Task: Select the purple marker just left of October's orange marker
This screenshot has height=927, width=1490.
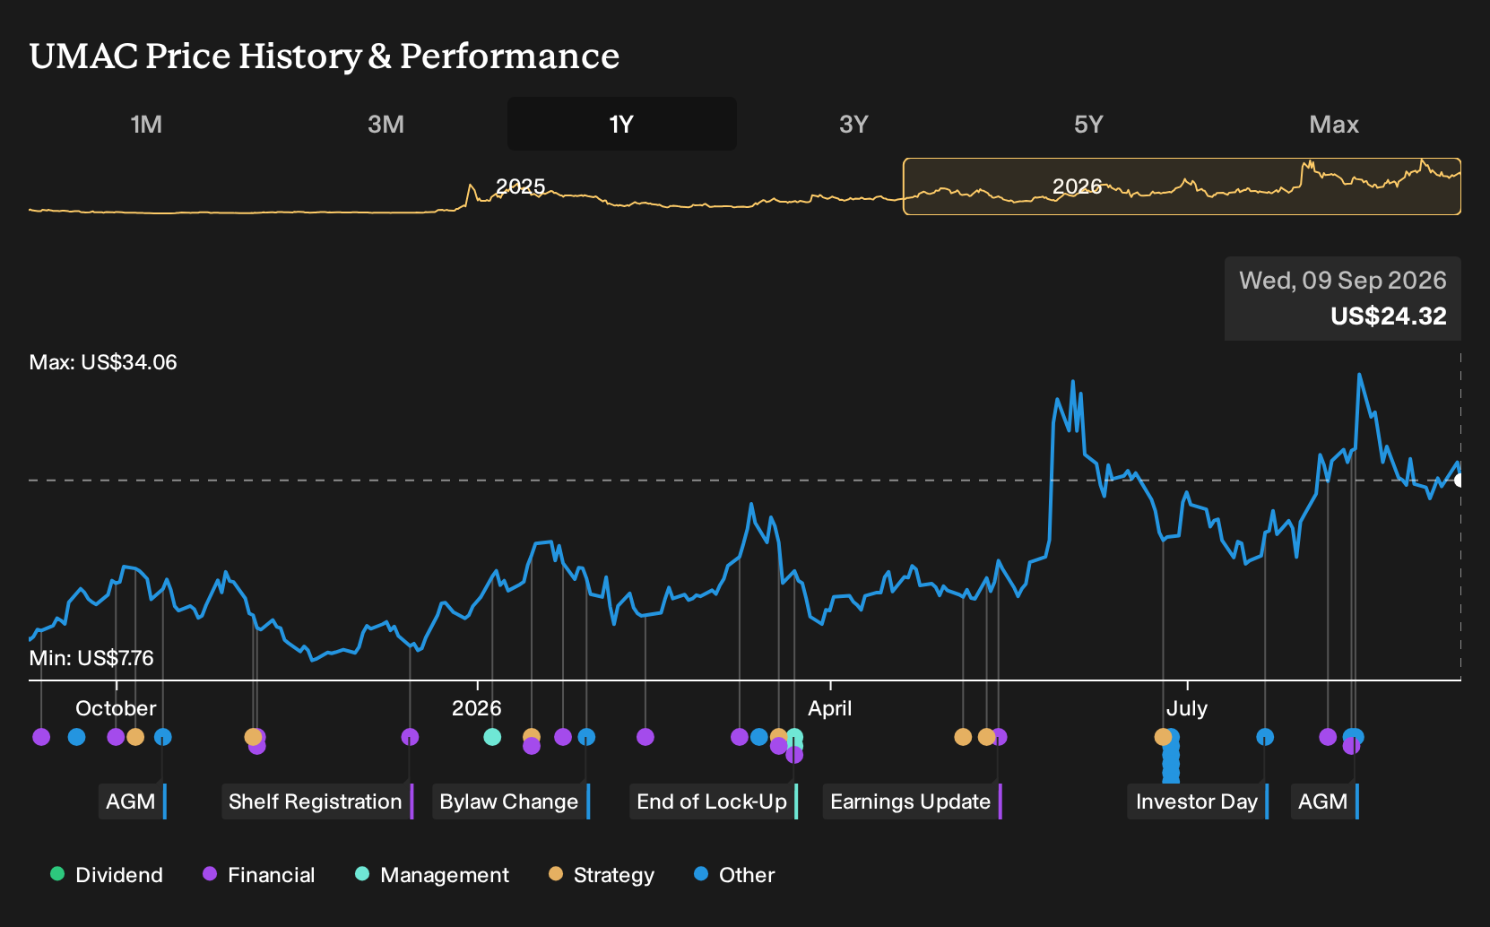Action: [116, 737]
